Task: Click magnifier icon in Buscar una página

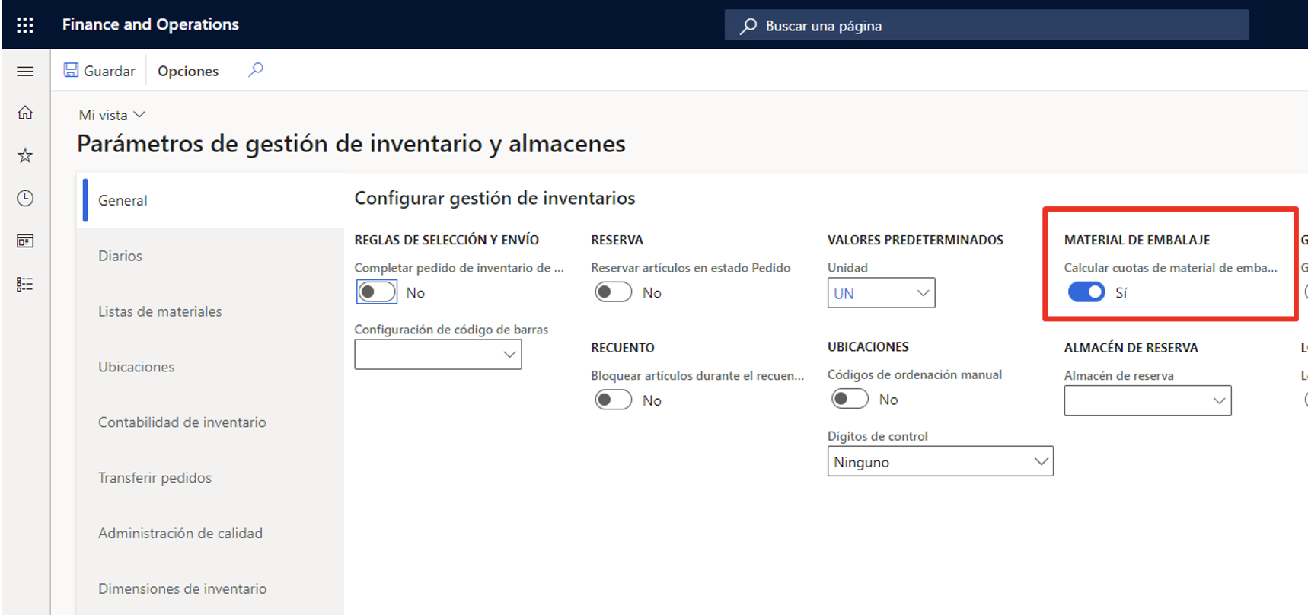Action: (x=748, y=26)
